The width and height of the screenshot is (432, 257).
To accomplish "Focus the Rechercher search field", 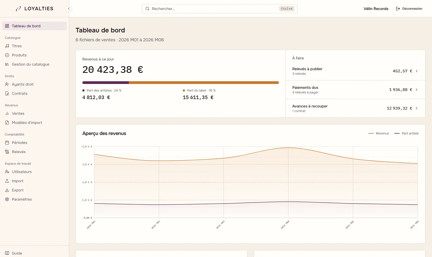I will point(220,9).
